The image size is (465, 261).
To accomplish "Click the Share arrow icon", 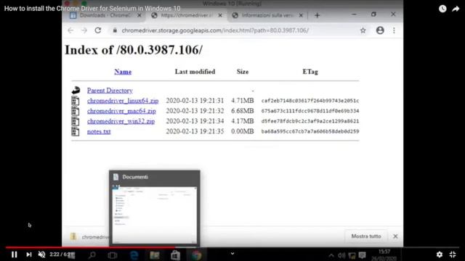I will [x=456, y=9].
